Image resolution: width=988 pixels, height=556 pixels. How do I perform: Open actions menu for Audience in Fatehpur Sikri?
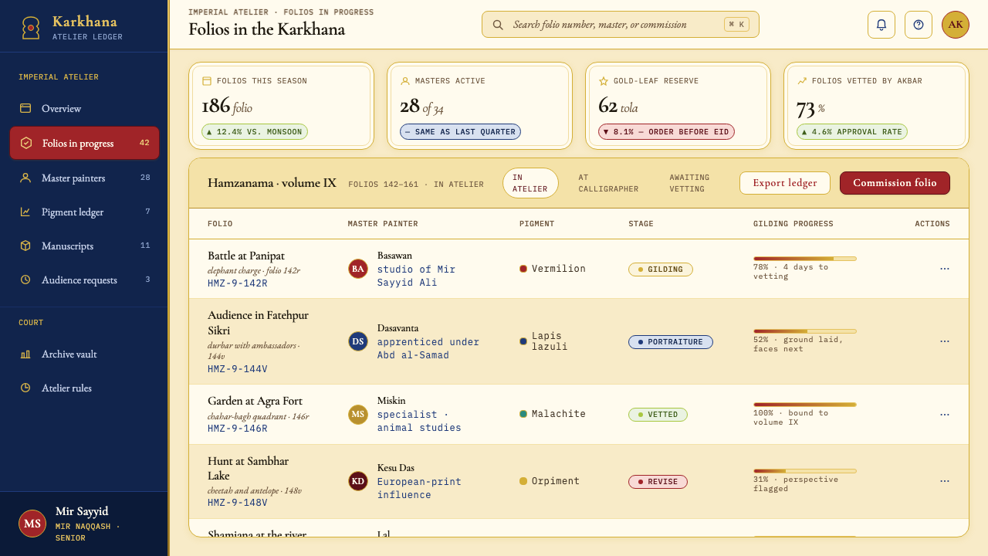945,341
